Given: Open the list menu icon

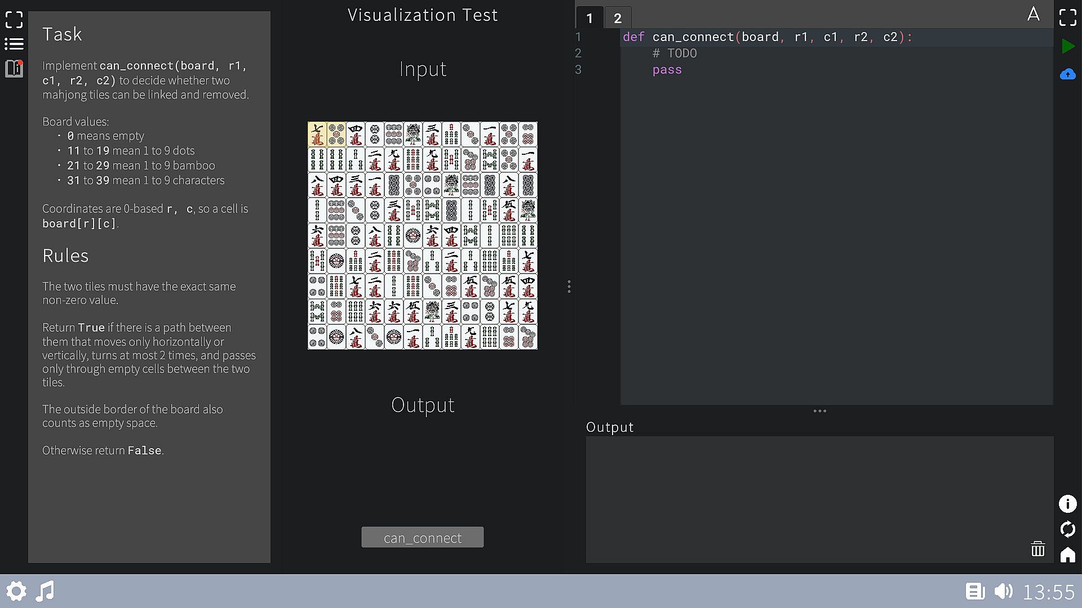Looking at the screenshot, I should coord(14,44).
